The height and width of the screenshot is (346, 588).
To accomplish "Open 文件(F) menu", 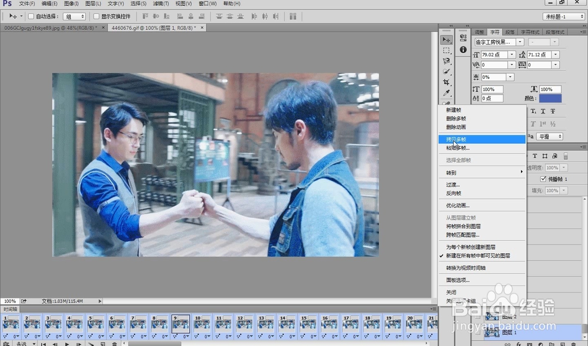I will coord(26,4).
